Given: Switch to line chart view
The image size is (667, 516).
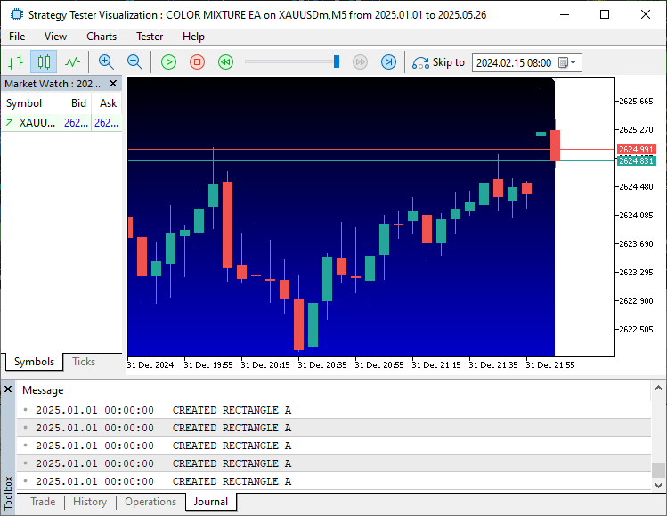Looking at the screenshot, I should [x=72, y=62].
